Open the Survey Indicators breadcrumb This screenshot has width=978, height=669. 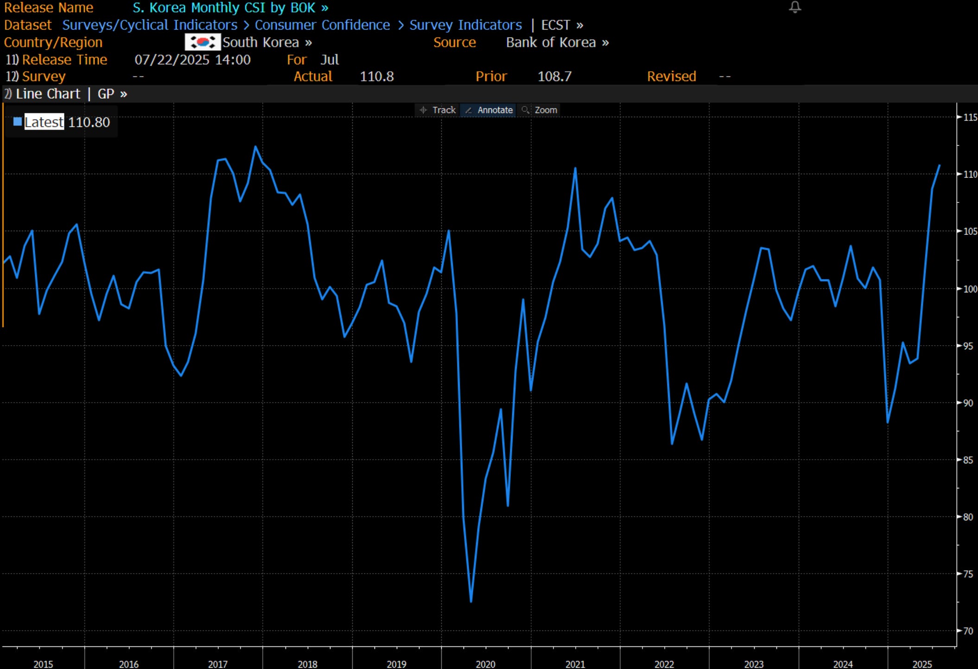[x=465, y=25]
